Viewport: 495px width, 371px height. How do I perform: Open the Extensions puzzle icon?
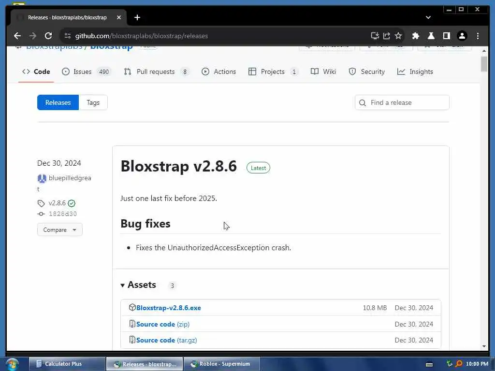coord(415,36)
